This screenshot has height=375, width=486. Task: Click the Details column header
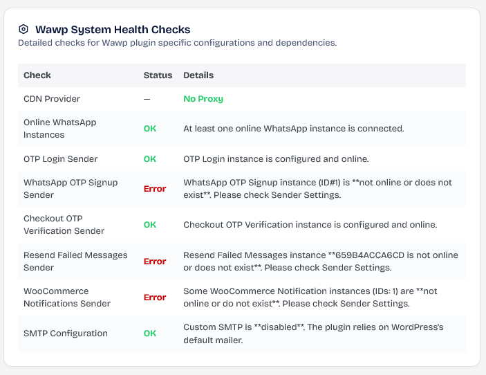(198, 75)
